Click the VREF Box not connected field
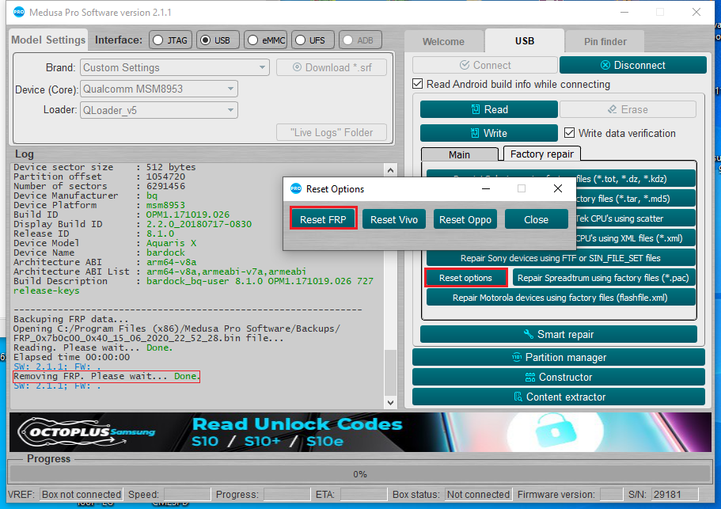This screenshot has width=721, height=509. (82, 494)
